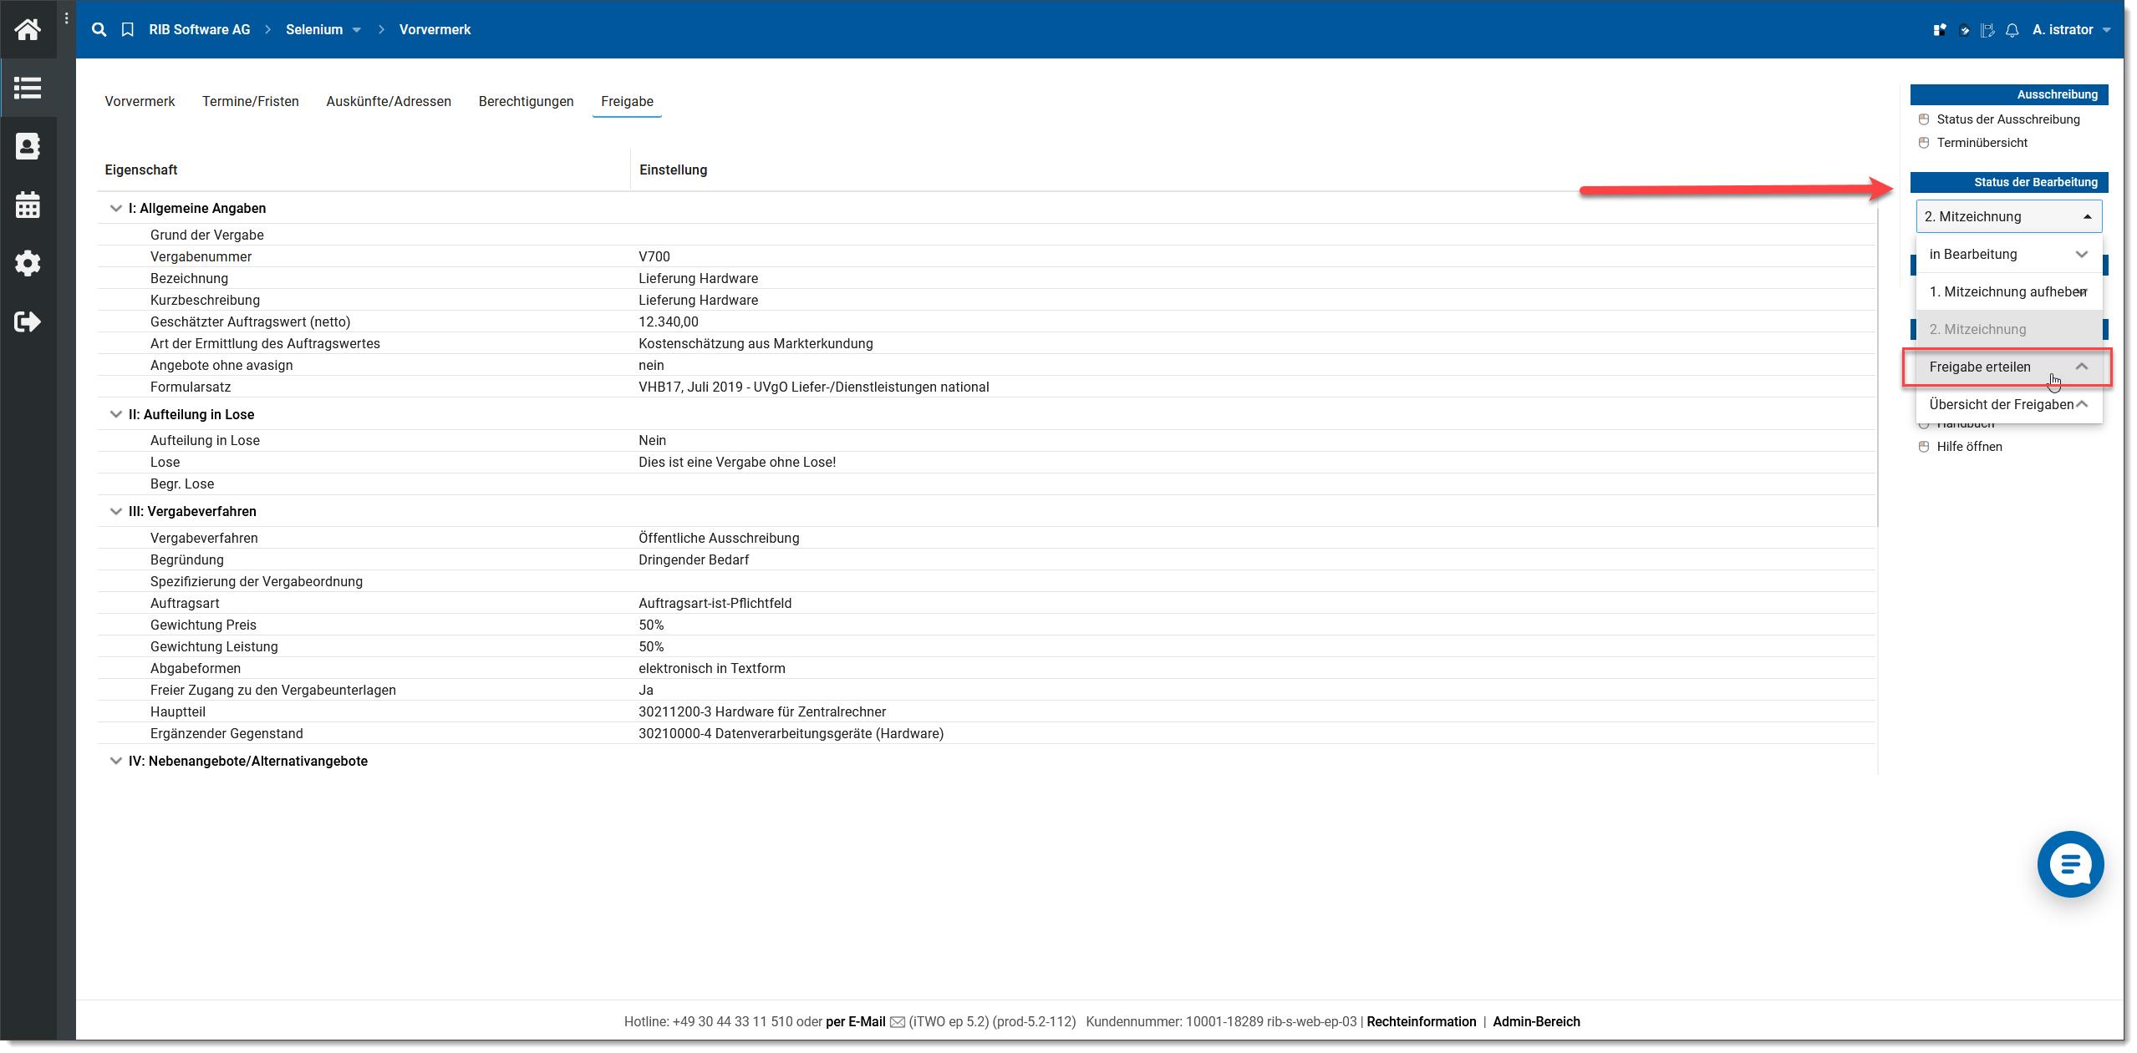Open the Status der Ausschreibung link
Image resolution: width=2137 pixels, height=1053 pixels.
pos(2007,119)
